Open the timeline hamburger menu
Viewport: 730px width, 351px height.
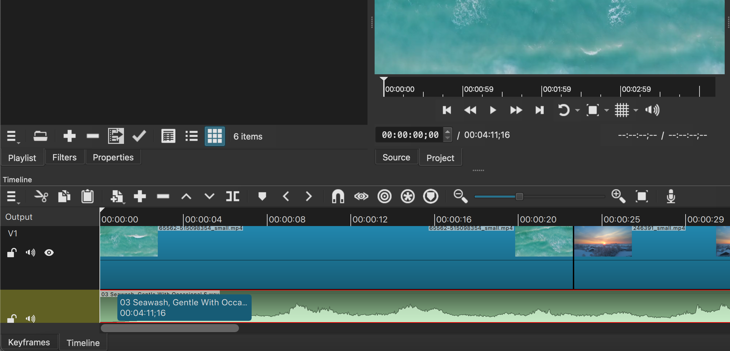[12, 197]
